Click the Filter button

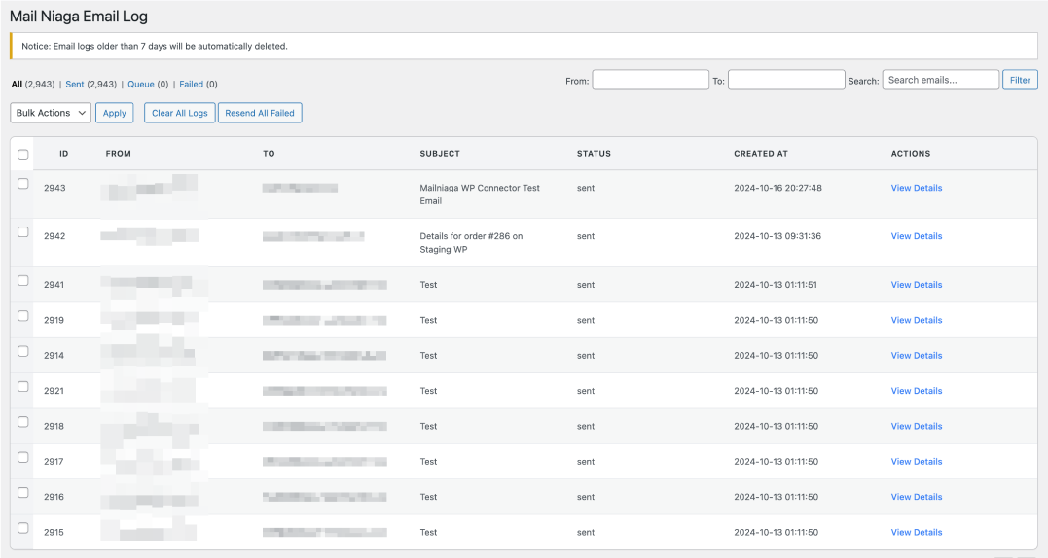(1020, 80)
